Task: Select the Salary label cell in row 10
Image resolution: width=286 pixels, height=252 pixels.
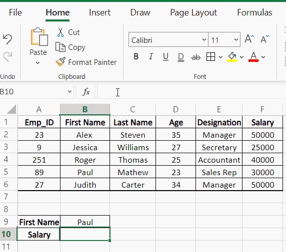Action: coord(39,234)
